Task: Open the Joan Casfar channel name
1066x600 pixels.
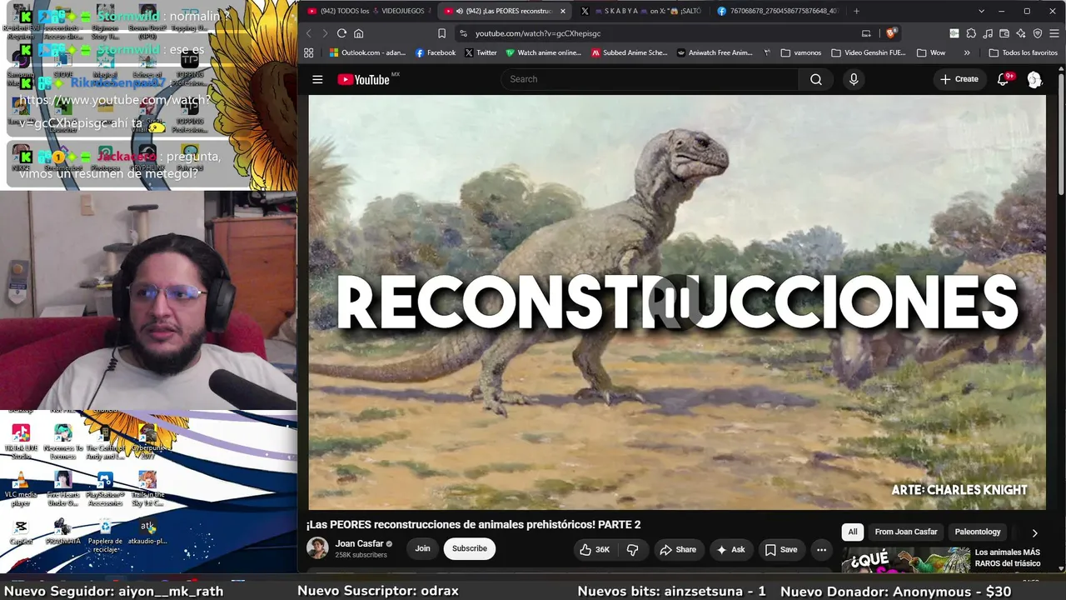Action: (x=359, y=543)
